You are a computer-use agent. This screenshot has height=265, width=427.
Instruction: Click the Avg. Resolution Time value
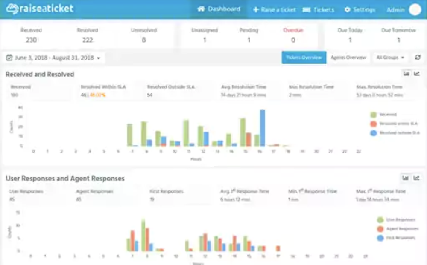(243, 95)
